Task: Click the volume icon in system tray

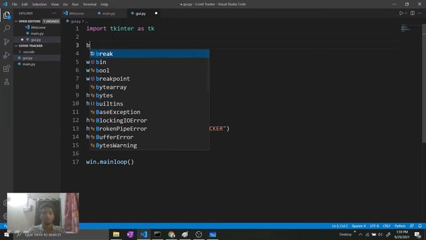Action: tap(380, 235)
